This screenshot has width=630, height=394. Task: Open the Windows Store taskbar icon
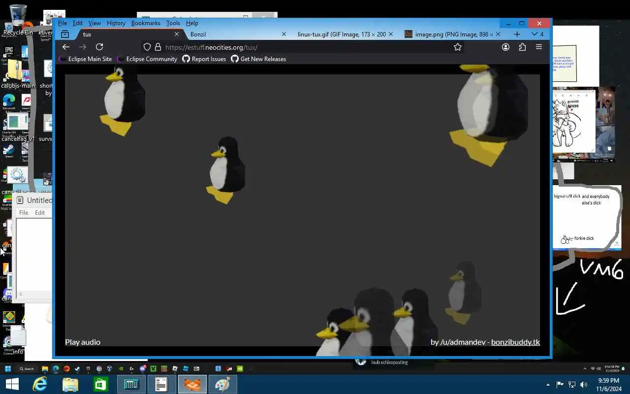[x=101, y=384]
